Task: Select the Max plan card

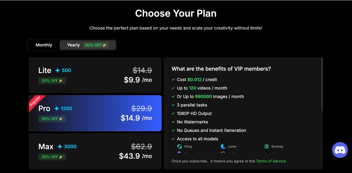Action: click(x=95, y=151)
